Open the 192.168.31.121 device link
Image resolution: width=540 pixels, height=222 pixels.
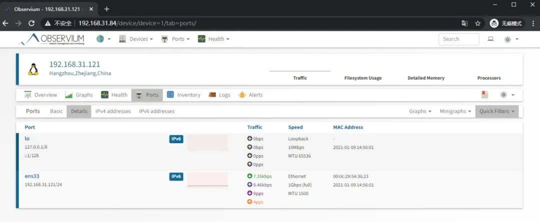point(74,64)
